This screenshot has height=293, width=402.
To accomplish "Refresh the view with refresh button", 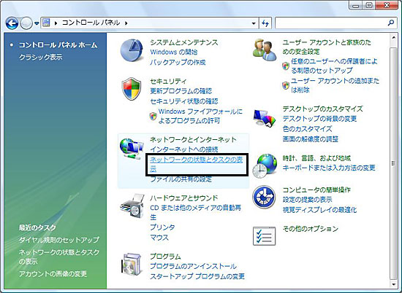I will pyautogui.click(x=265, y=23).
